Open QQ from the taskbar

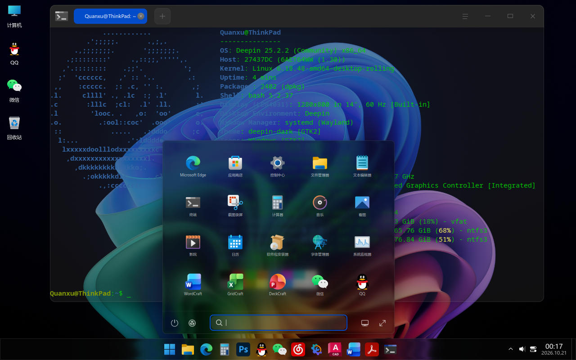click(261, 349)
